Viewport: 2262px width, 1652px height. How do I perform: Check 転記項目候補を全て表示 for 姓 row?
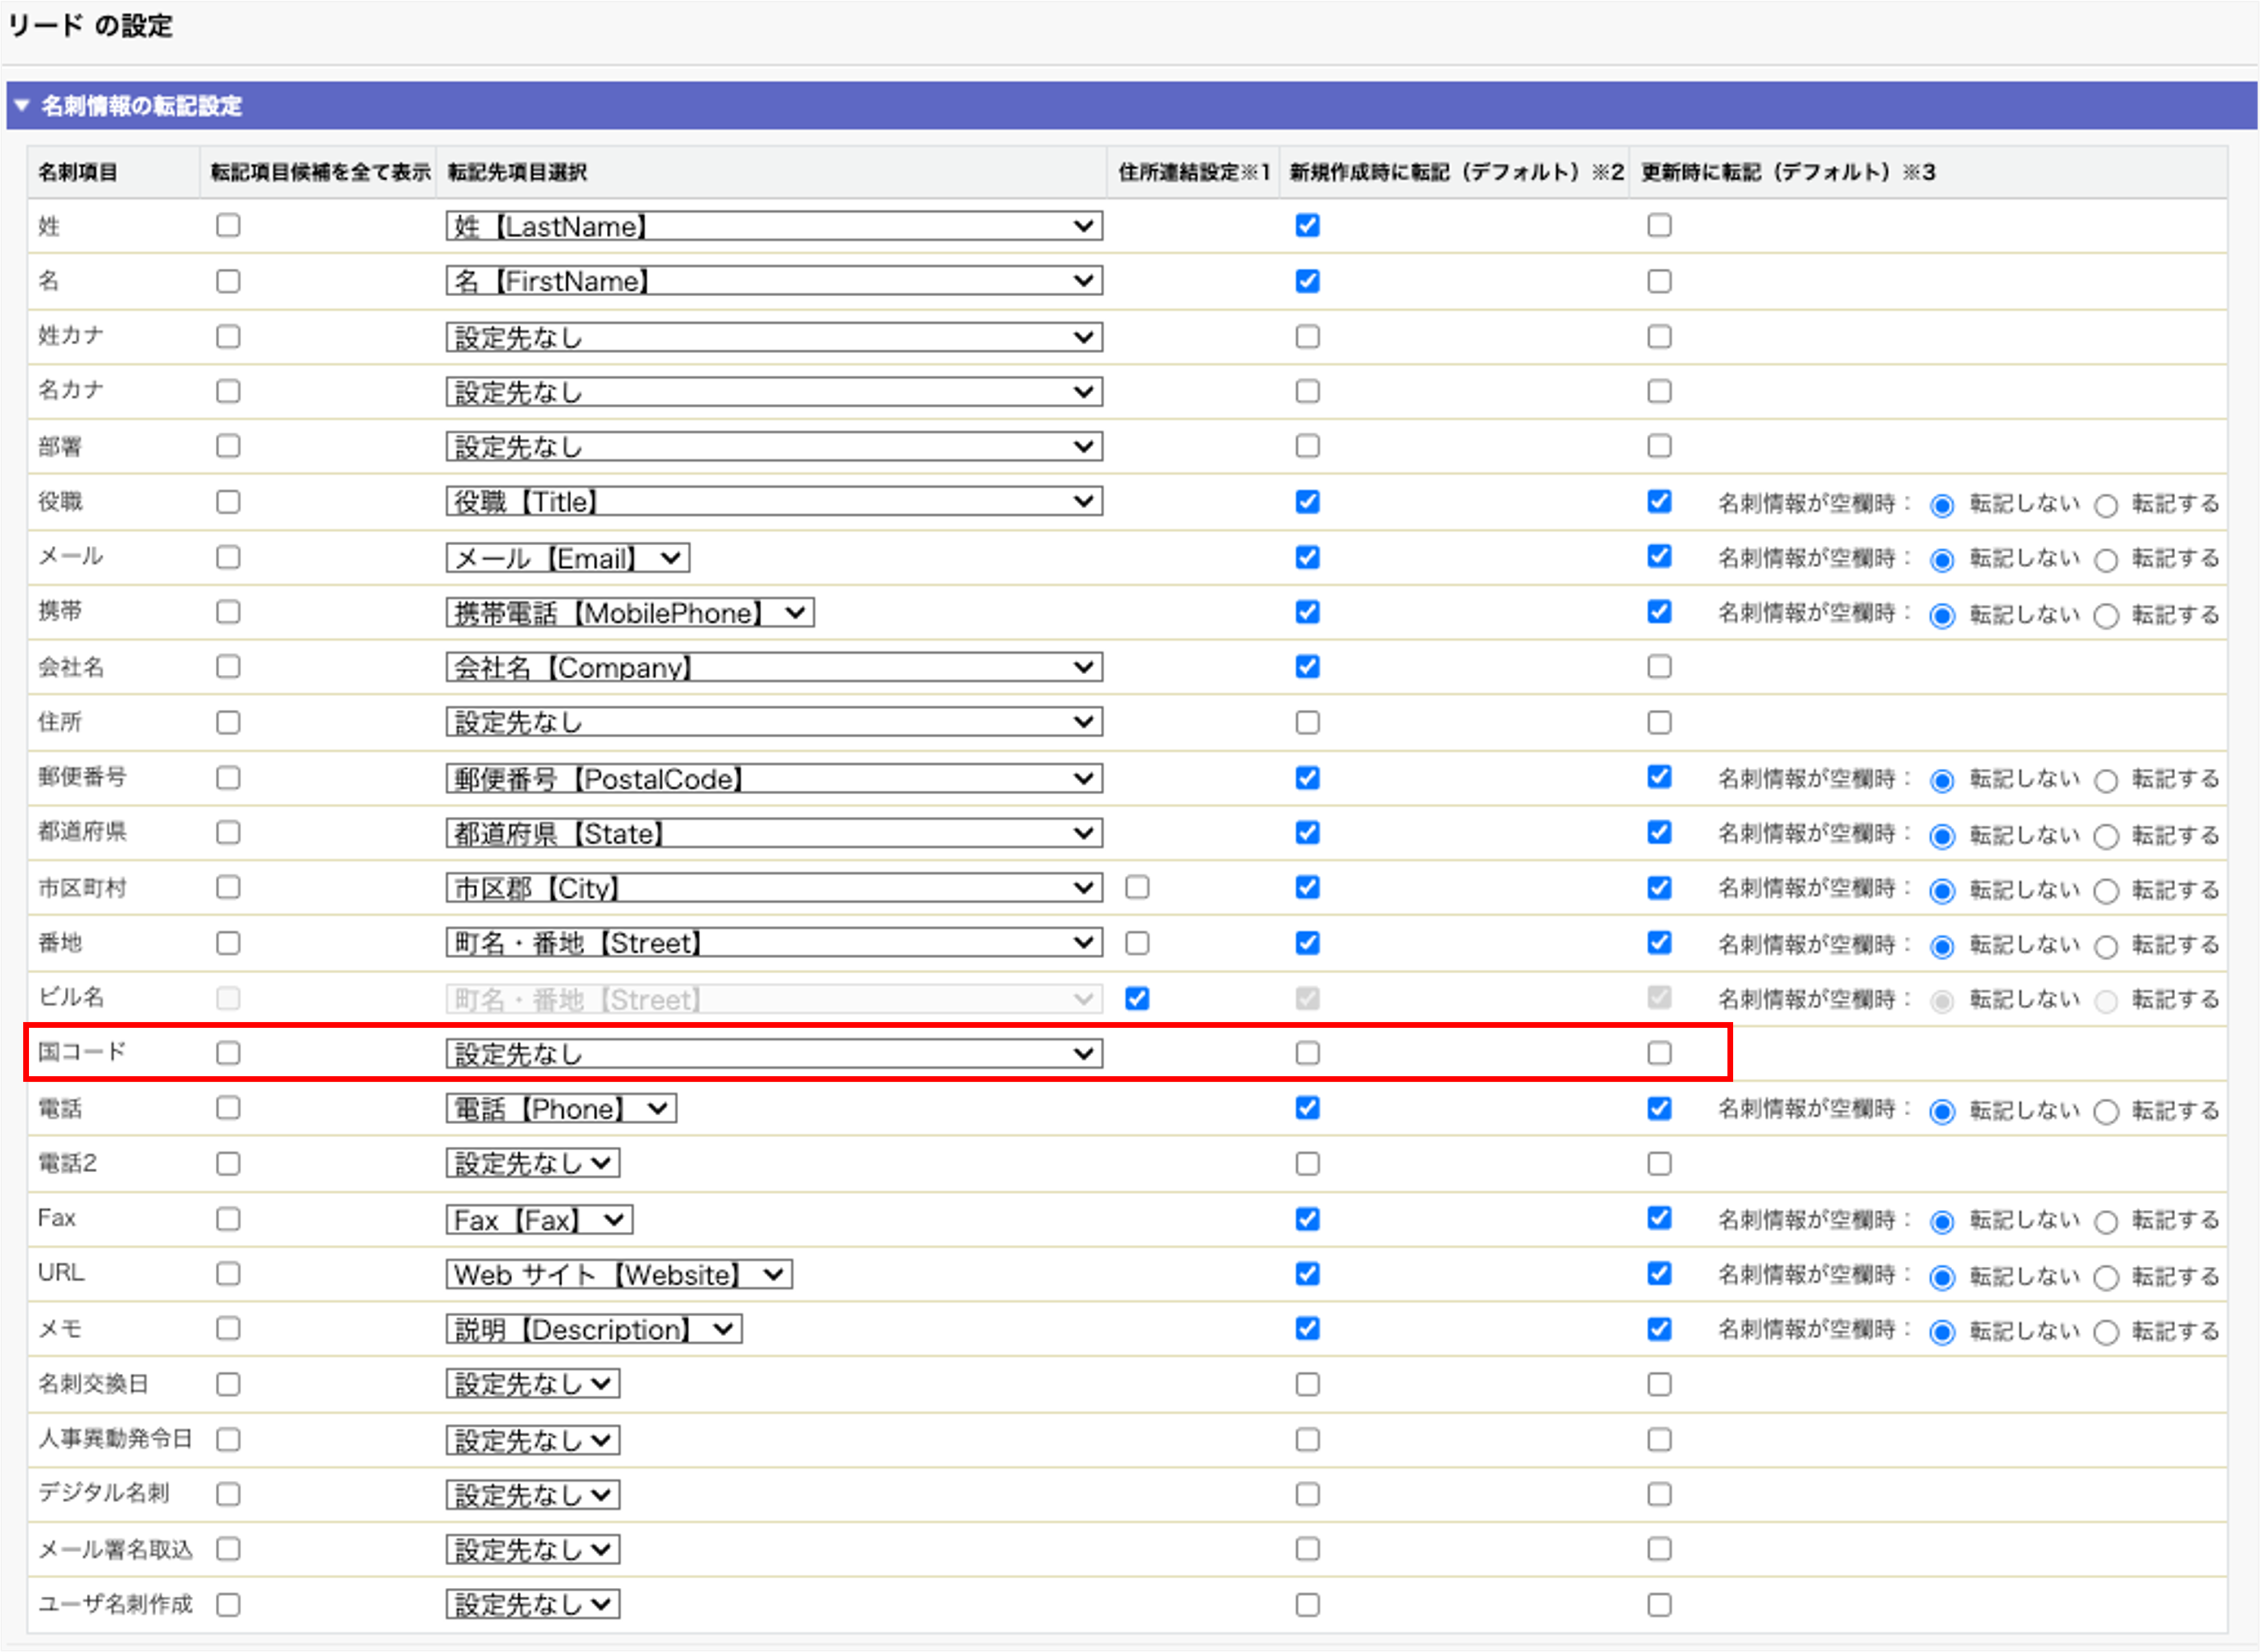228,226
